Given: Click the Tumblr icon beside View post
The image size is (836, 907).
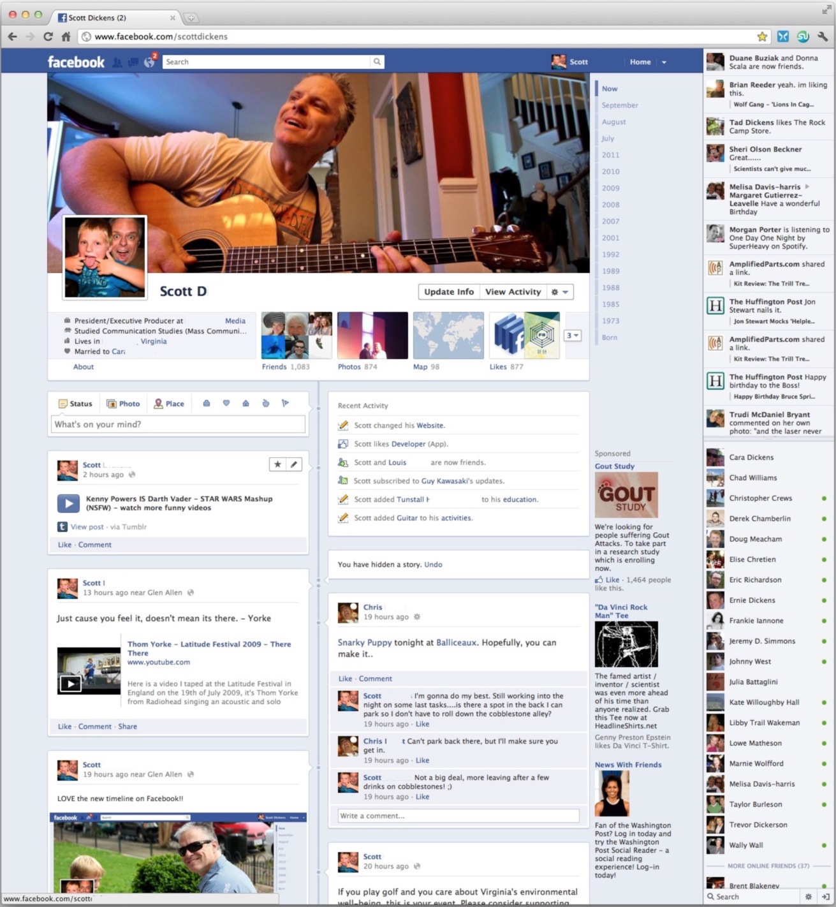Looking at the screenshot, I should point(62,527).
